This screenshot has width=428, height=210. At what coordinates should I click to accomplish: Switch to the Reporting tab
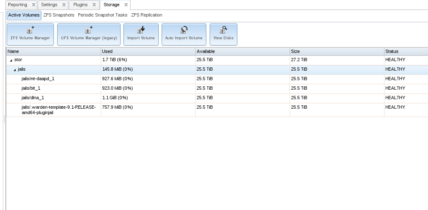coord(18,5)
